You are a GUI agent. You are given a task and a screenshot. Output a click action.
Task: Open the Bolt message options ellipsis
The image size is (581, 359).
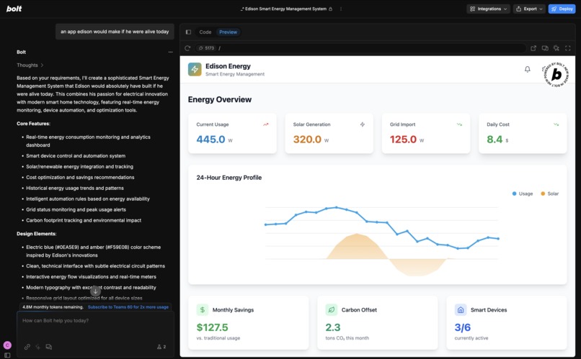[x=170, y=52]
